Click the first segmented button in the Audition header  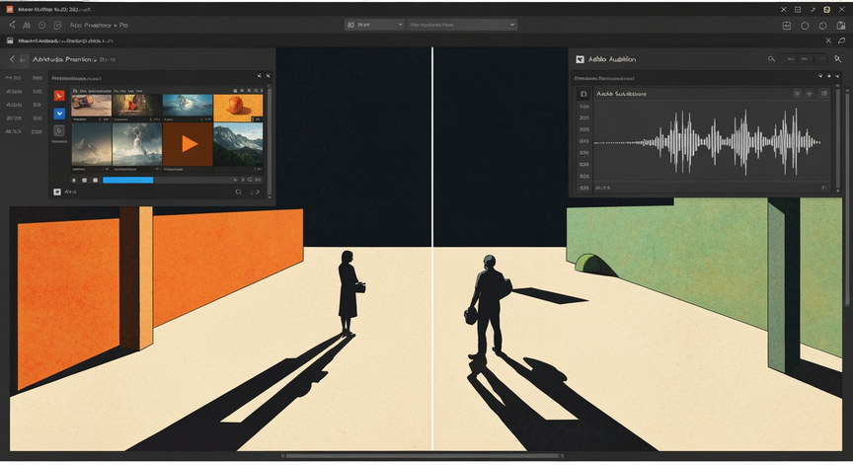click(x=790, y=58)
